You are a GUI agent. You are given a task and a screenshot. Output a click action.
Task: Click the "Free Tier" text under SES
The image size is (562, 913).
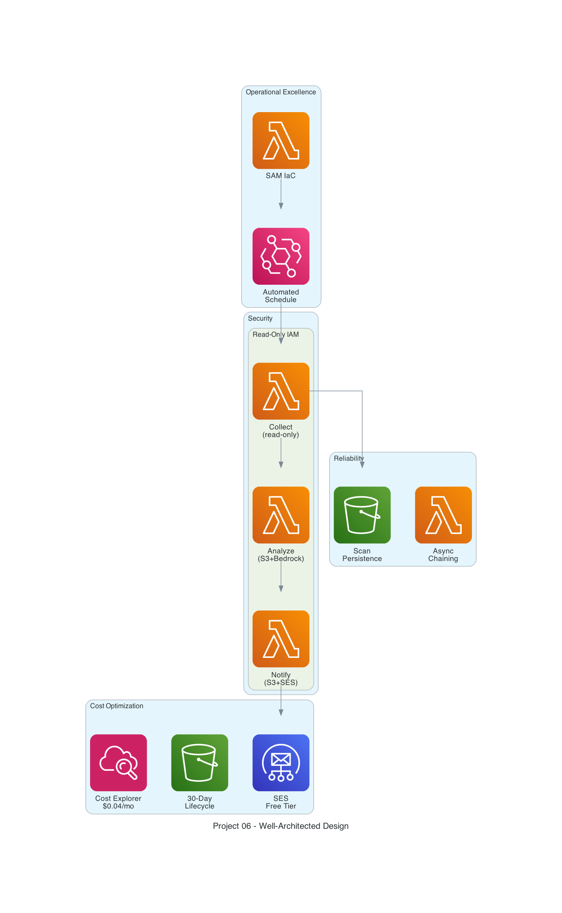point(281,806)
